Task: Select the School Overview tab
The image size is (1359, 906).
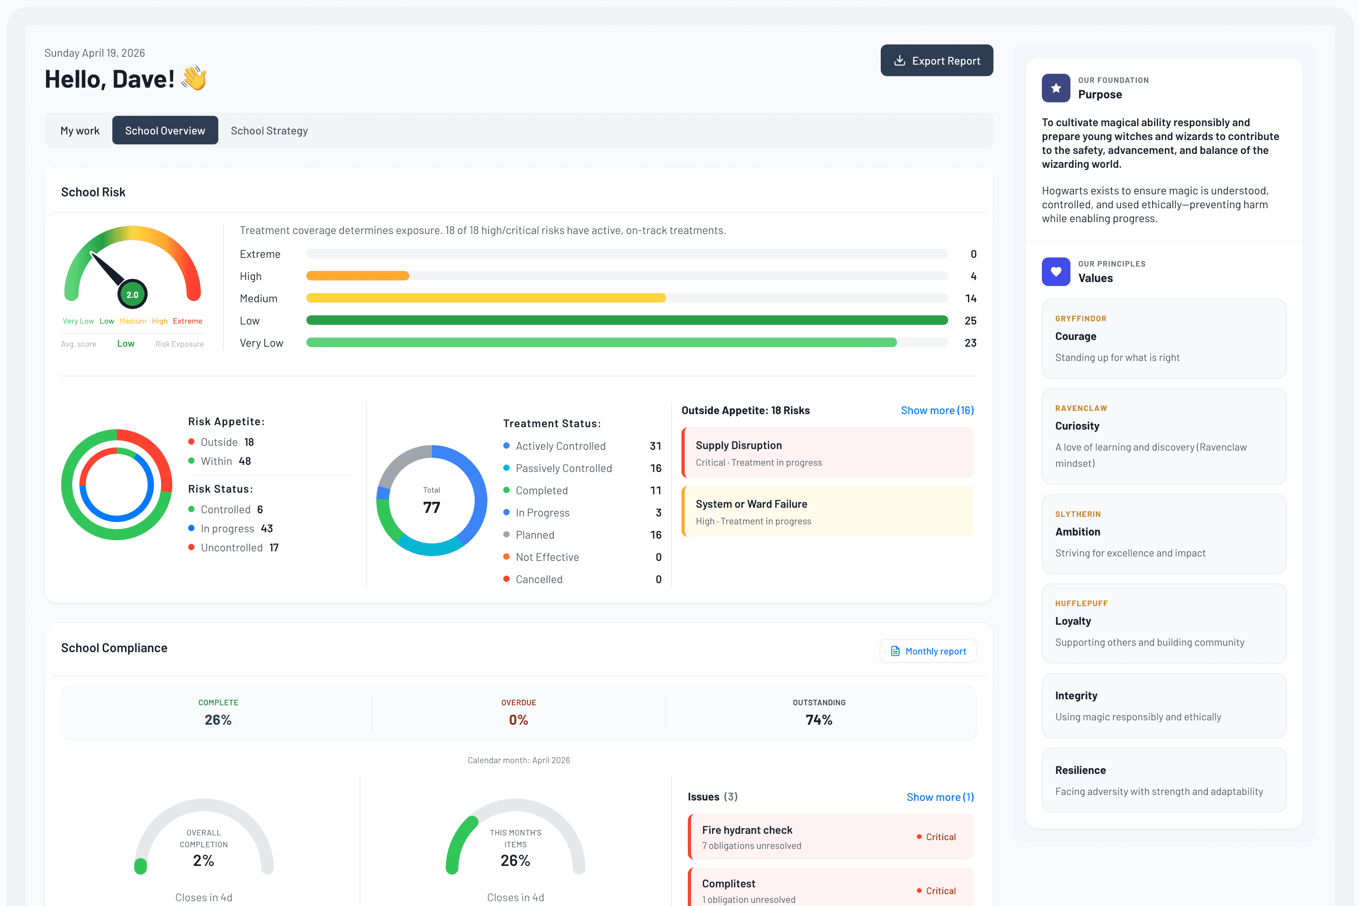Action: pos(166,131)
